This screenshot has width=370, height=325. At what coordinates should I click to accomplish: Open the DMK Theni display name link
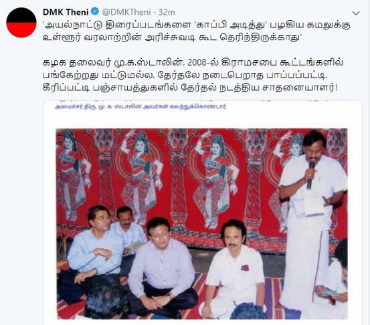tap(66, 12)
